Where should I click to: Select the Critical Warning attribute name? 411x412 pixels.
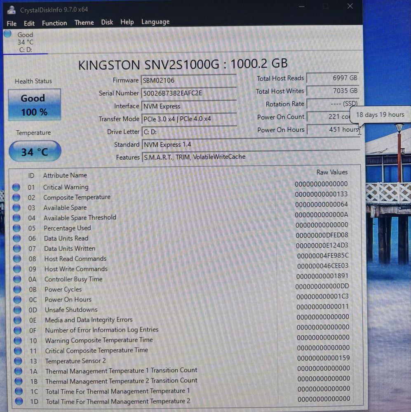tap(66, 187)
